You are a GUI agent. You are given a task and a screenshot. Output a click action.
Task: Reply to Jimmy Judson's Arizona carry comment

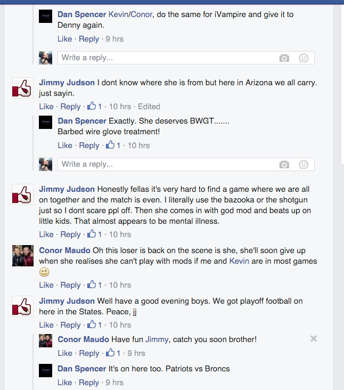71,107
